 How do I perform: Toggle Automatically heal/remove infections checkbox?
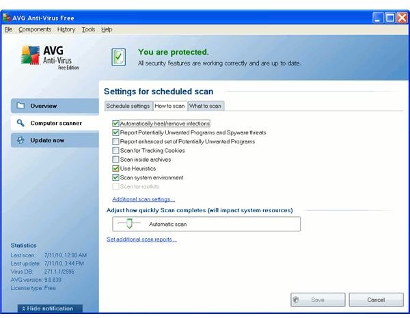click(115, 124)
